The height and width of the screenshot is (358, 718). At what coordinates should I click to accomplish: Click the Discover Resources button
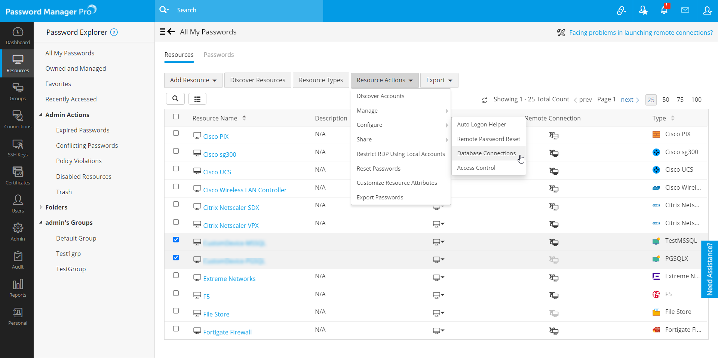257,80
